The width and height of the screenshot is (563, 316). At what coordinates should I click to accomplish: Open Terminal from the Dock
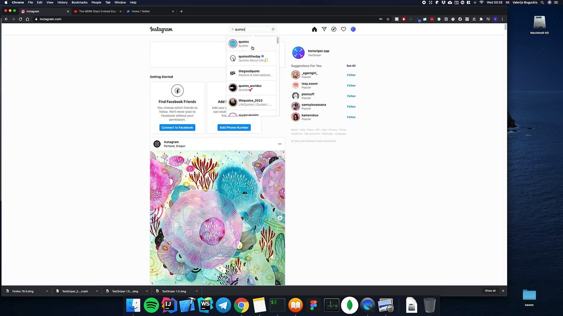point(278,305)
